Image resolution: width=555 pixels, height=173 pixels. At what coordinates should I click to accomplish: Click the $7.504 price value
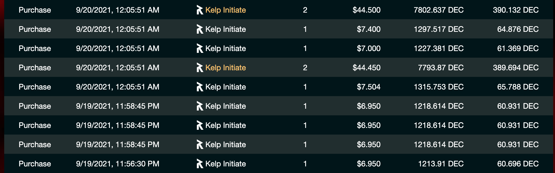click(369, 87)
